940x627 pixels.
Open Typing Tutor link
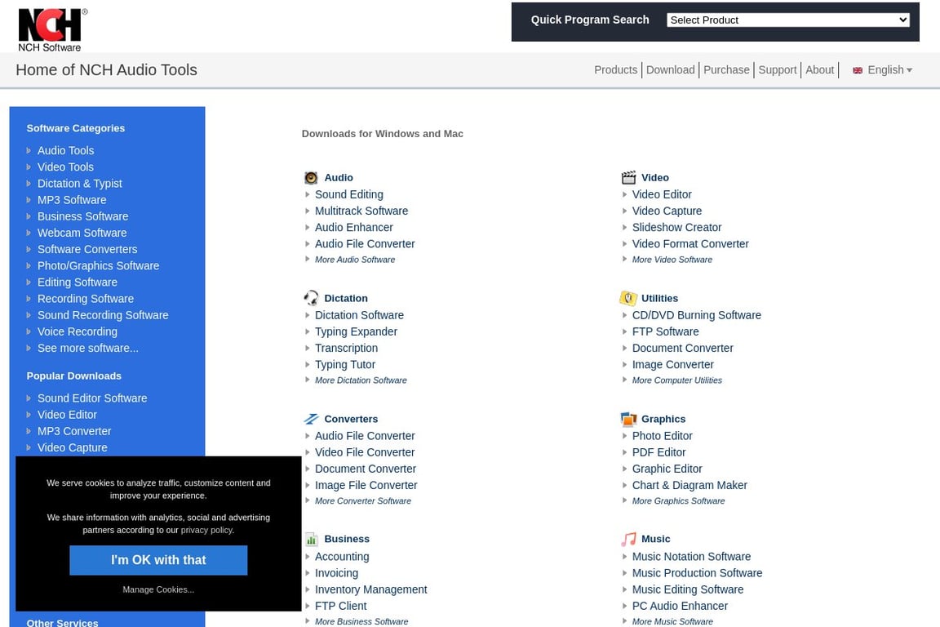coord(344,365)
